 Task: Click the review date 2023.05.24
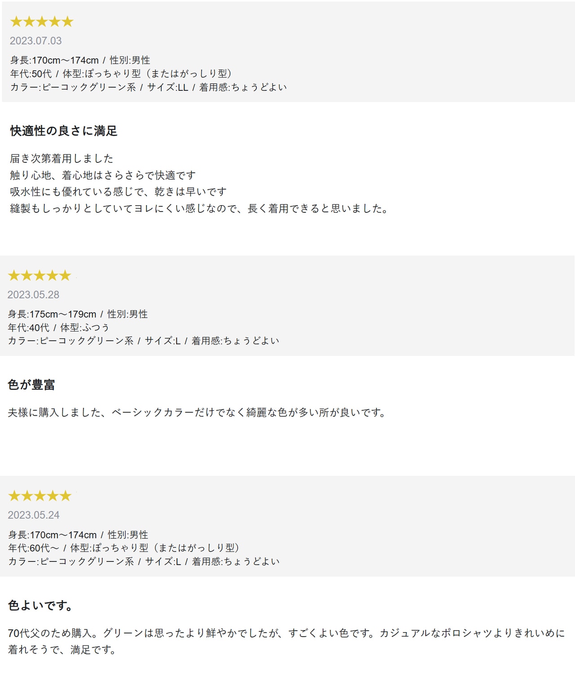33,515
